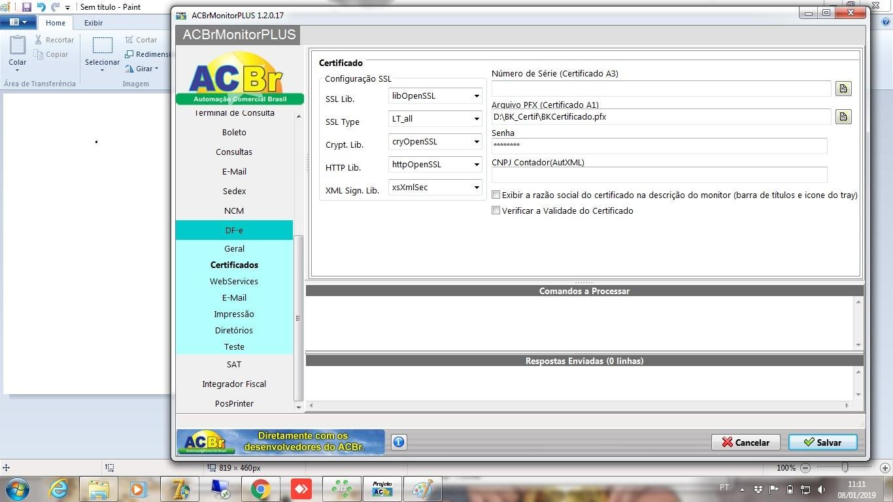Click Copiar in Paint ribbon
This screenshot has width=893, height=502.
pyautogui.click(x=52, y=54)
